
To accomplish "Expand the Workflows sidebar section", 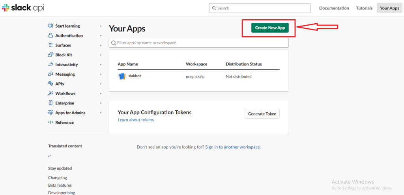I will coord(101,93).
